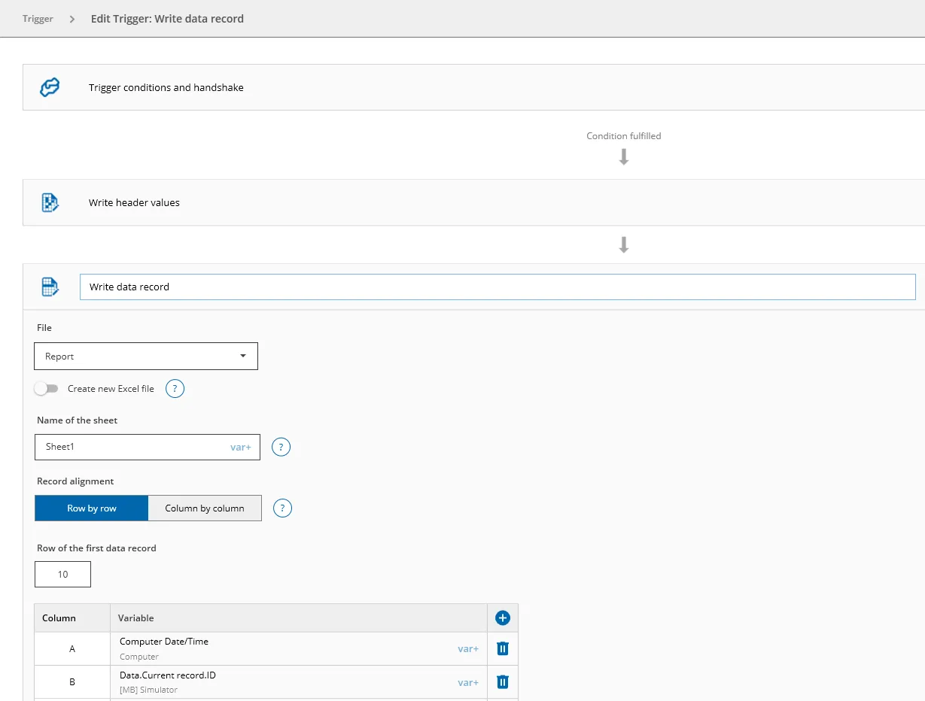This screenshot has height=701, width=925.
Task: Click the Edit Trigger: Write data record title
Action: [167, 19]
